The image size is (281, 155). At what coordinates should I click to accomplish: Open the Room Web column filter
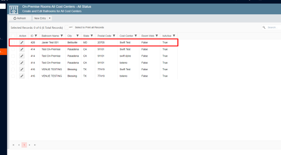tap(157, 36)
